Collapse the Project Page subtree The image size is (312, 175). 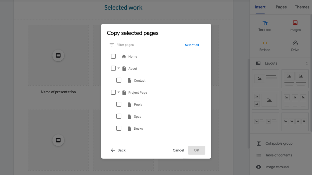coord(119,92)
